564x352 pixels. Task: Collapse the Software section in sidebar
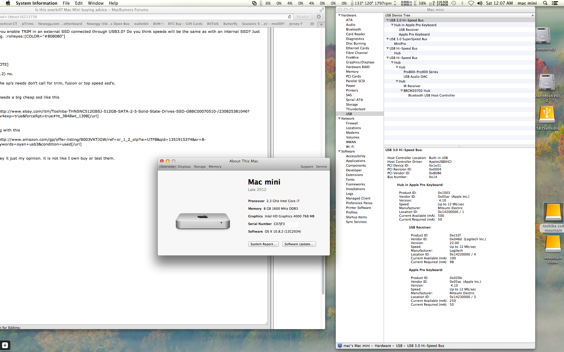[339, 151]
